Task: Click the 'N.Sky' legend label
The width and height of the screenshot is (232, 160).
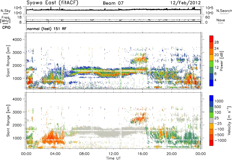Action: point(6,11)
